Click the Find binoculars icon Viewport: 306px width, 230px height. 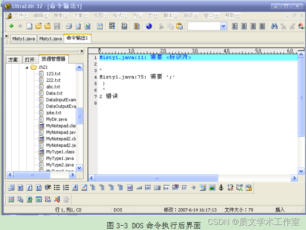coord(274,26)
